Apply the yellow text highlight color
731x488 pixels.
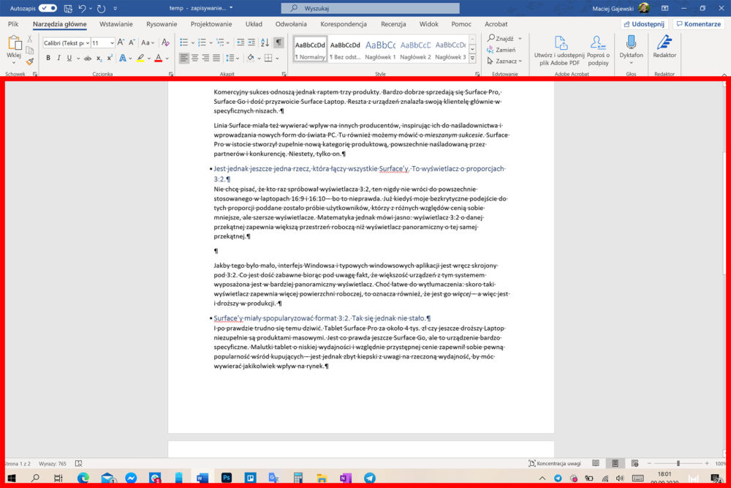pos(140,58)
